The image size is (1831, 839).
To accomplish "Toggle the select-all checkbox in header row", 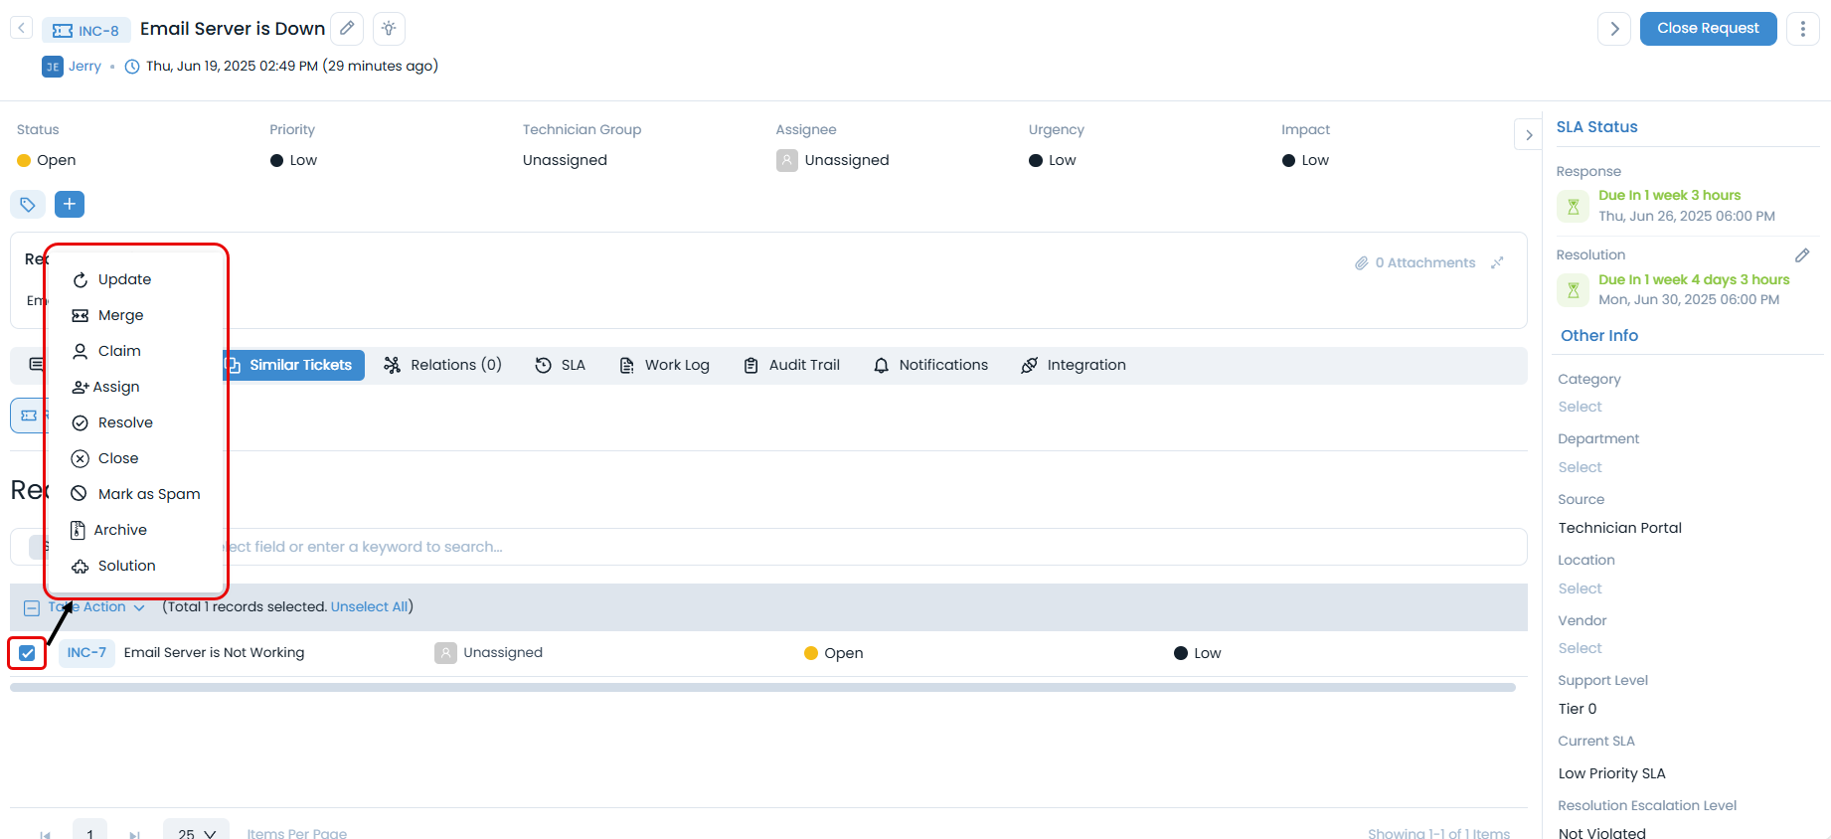I will pos(32,607).
